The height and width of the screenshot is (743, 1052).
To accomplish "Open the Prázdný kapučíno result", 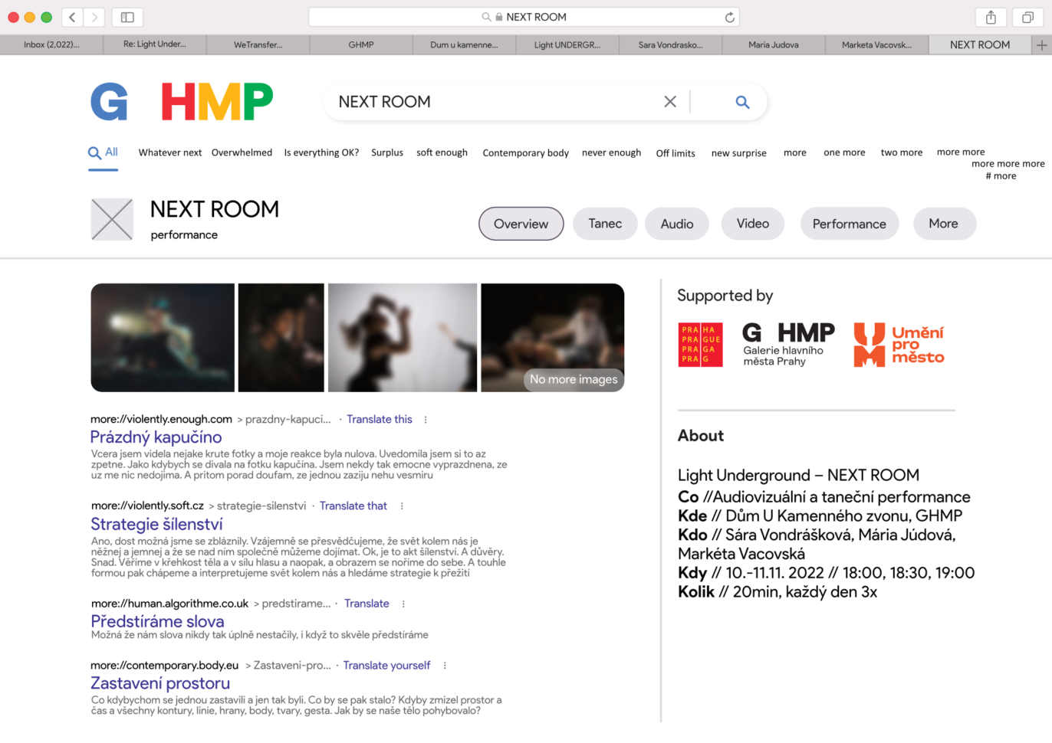I will [x=156, y=437].
